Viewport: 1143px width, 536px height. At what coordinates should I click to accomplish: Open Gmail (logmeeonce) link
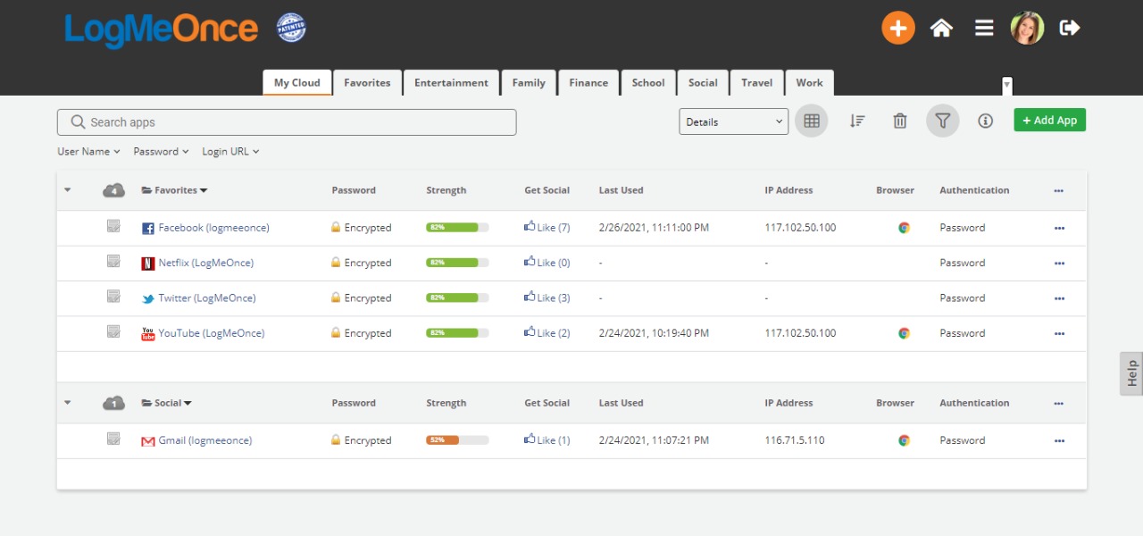point(205,440)
